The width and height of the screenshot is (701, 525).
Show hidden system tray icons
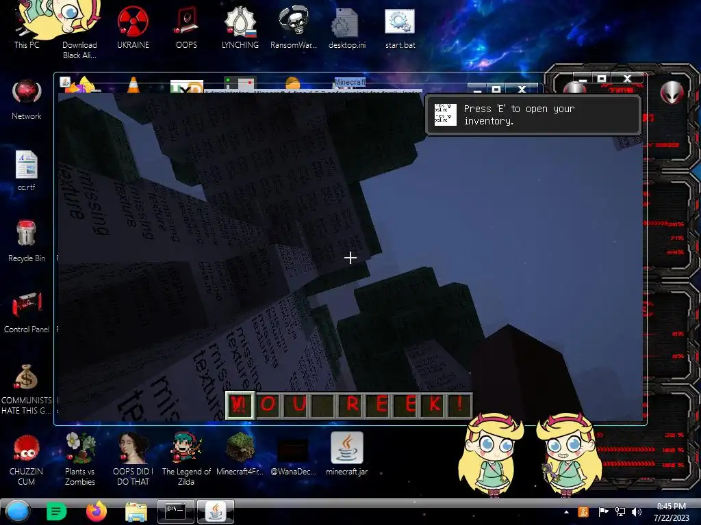coord(566,512)
